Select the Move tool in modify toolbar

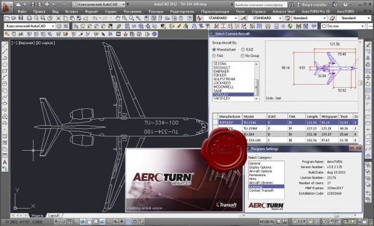[x=368, y=77]
